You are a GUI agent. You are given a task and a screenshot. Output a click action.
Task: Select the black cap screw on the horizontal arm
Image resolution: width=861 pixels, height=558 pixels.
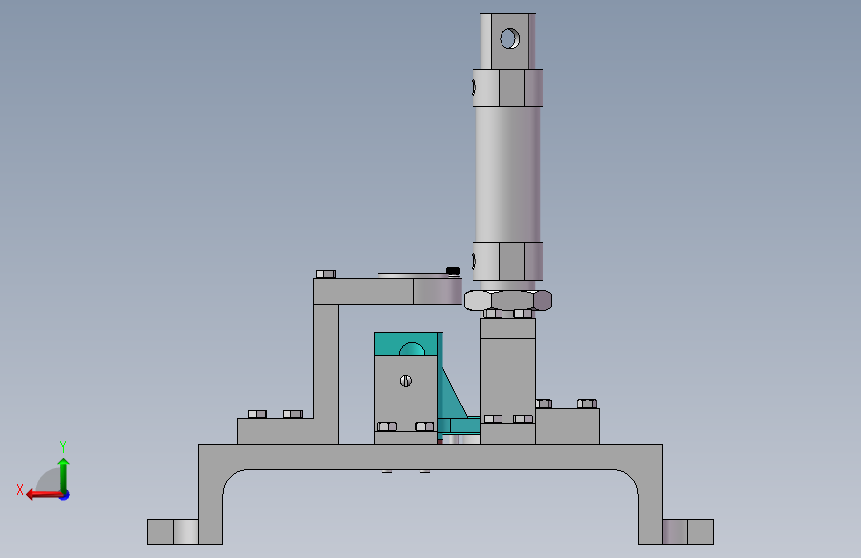tap(453, 271)
